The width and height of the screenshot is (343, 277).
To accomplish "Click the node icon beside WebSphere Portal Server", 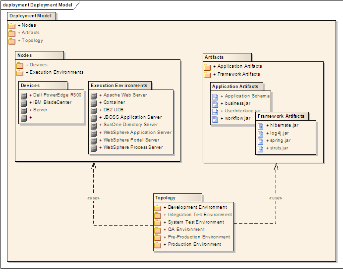I will [93, 140].
